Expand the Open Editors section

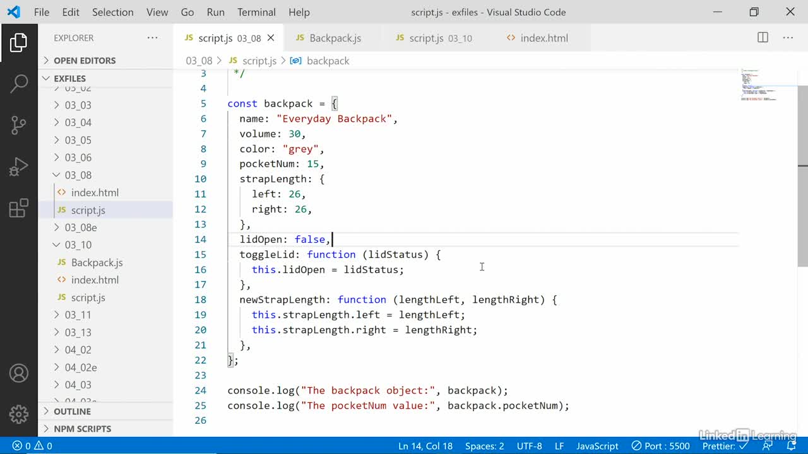click(105, 61)
